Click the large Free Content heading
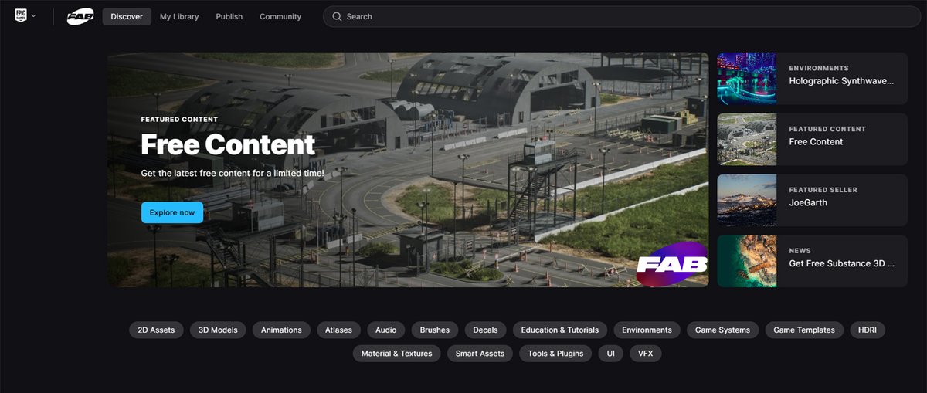927x393 pixels. pyautogui.click(x=228, y=144)
